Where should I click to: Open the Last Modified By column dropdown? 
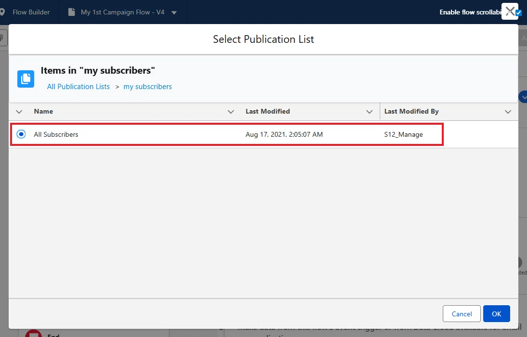click(x=508, y=112)
